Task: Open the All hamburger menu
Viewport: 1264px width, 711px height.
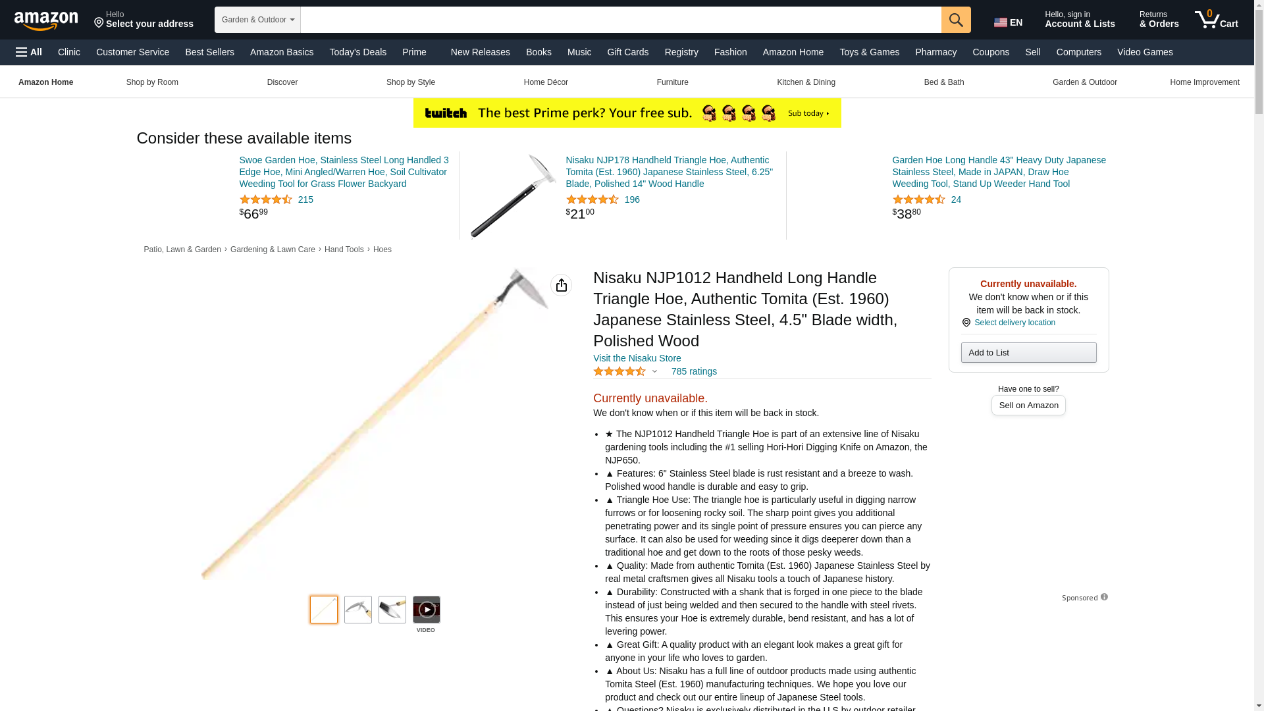Action: 29,52
